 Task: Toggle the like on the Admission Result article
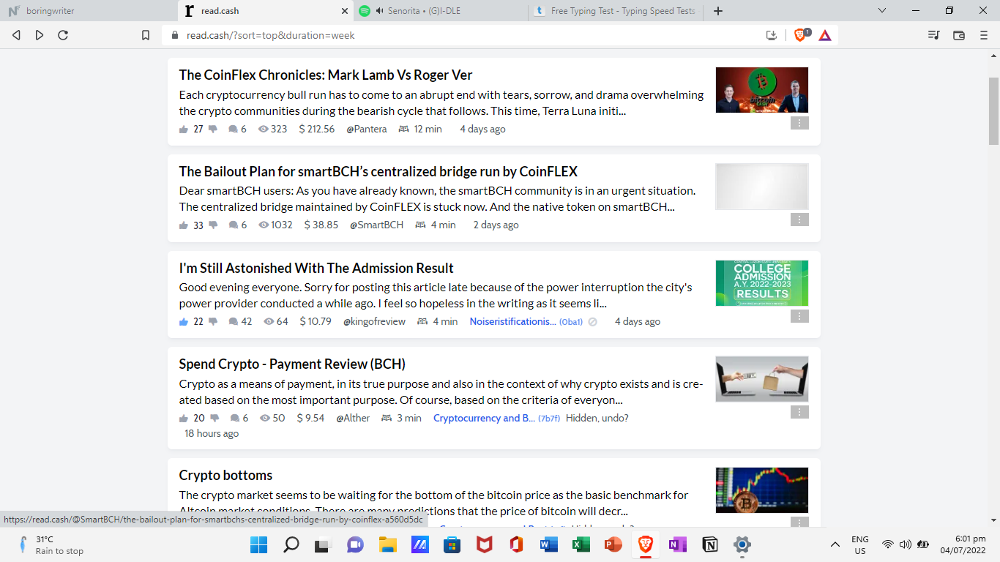coord(184,322)
